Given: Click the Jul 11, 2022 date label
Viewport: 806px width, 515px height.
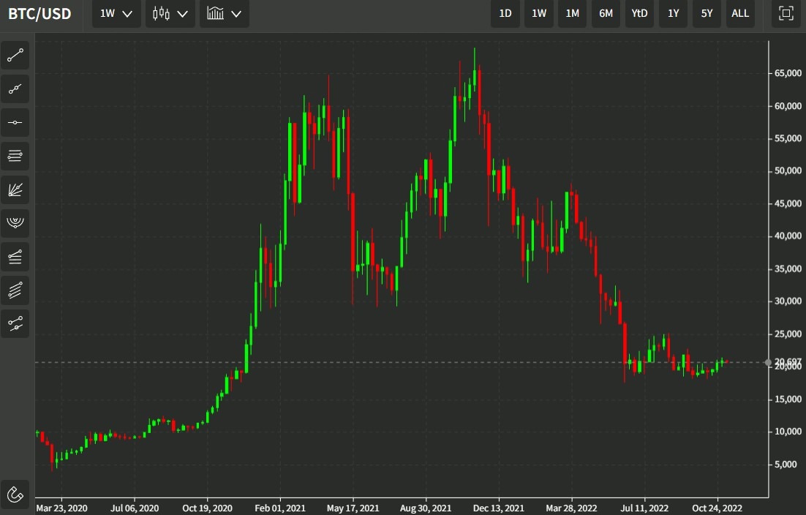Looking at the screenshot, I should point(644,508).
